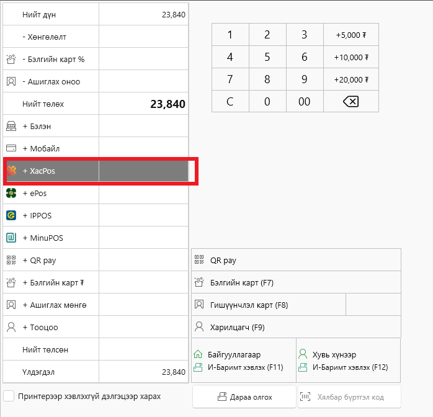Pick the MinuPOS payment icon
Screen dimensions: 433x417
click(x=11, y=238)
